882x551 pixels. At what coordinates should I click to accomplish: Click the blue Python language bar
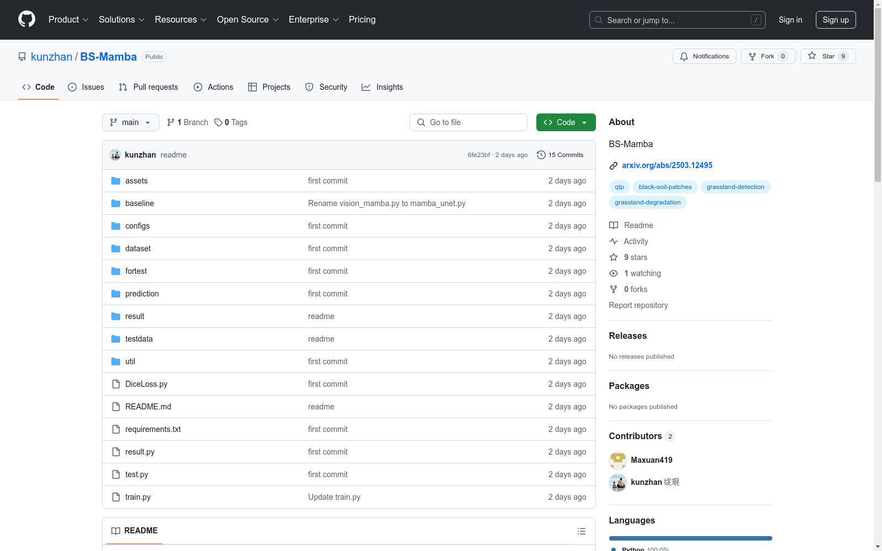pyautogui.click(x=691, y=538)
